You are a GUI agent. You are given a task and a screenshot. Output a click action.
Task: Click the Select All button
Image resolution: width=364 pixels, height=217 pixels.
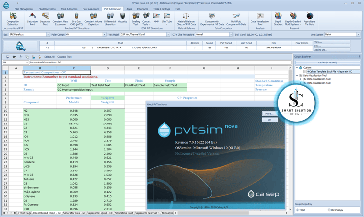[x=50, y=57]
